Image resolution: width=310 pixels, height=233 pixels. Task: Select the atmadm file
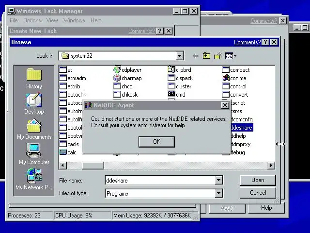(73, 78)
